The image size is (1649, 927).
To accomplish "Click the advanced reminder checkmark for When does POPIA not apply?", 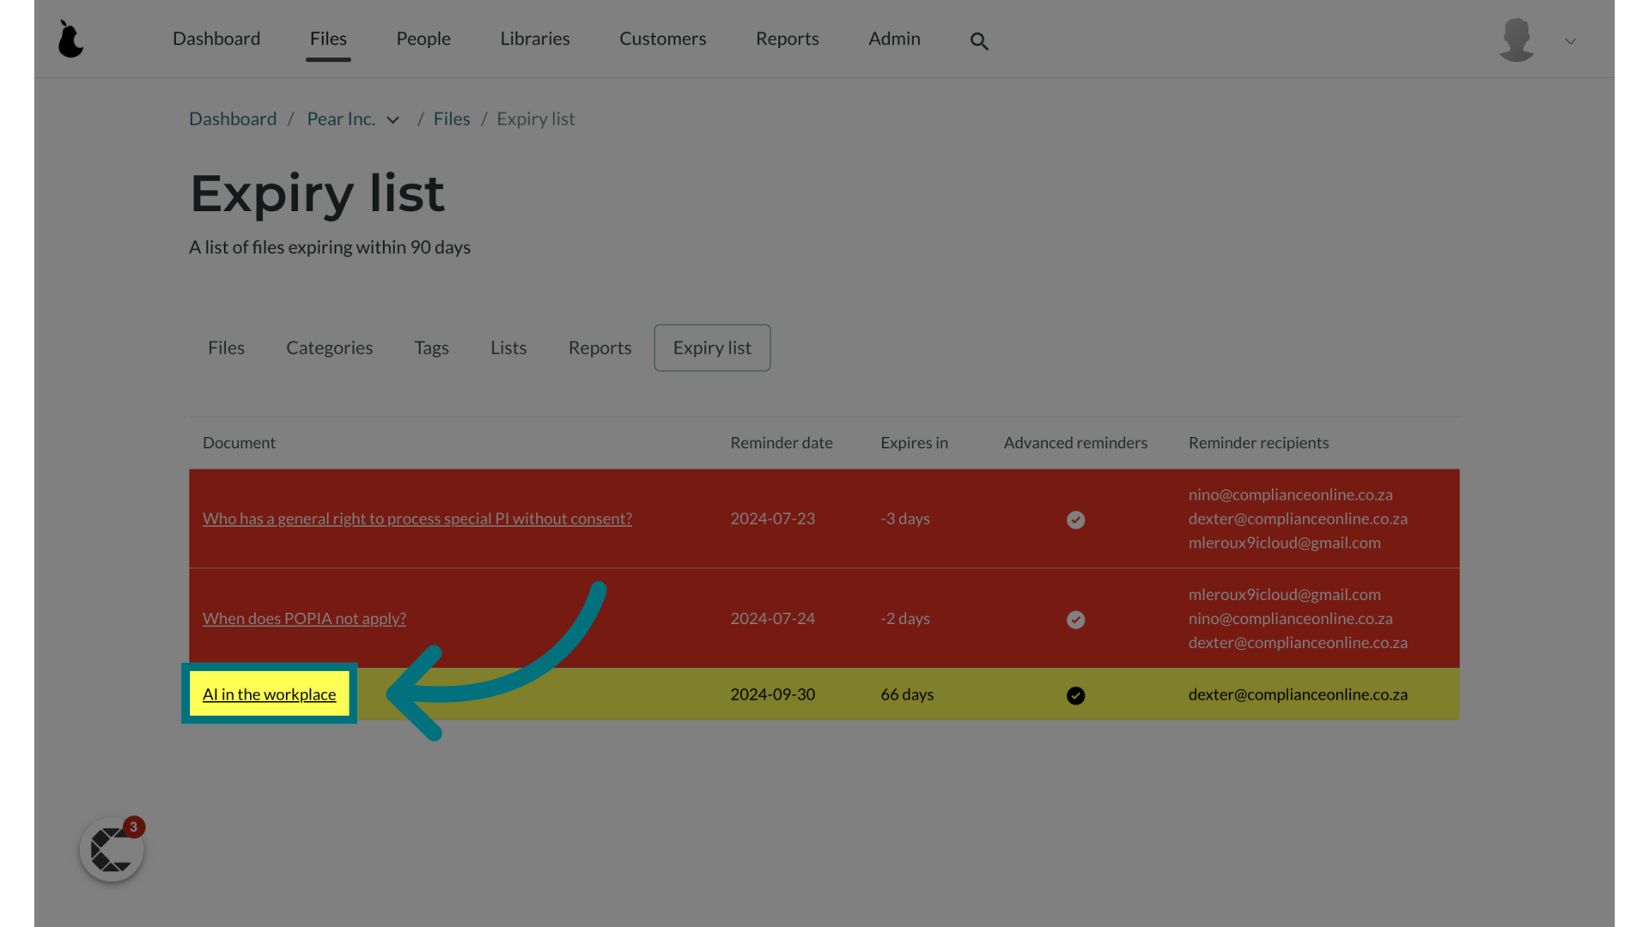I will pos(1076,619).
